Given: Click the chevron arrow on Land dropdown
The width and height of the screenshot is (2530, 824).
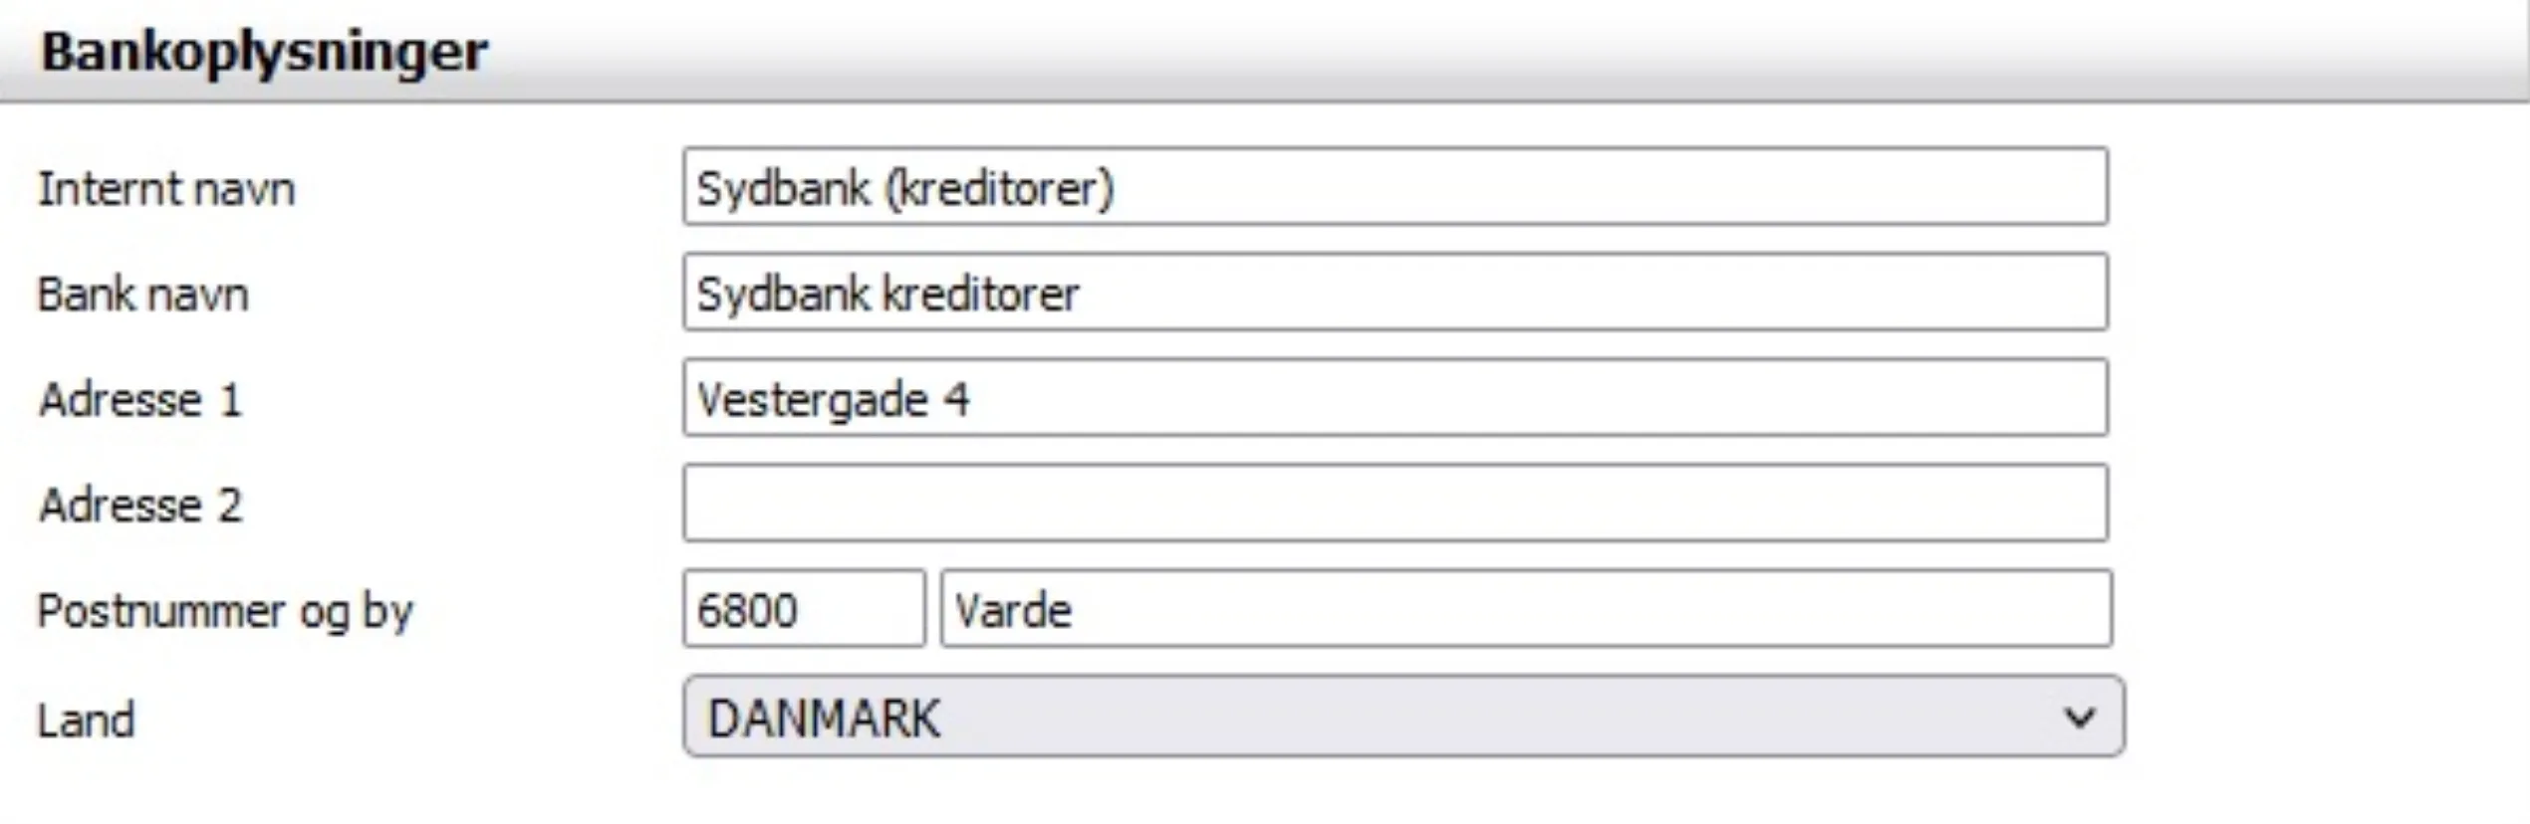Looking at the screenshot, I should [x=2079, y=718].
